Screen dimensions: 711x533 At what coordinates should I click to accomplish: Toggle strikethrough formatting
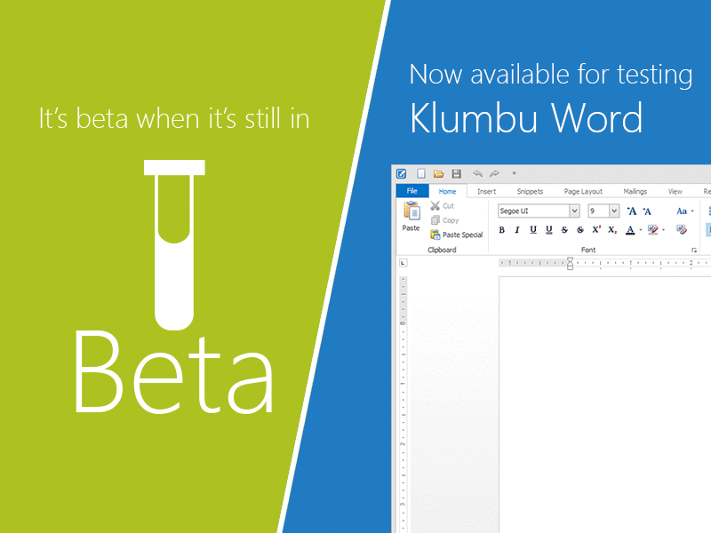coord(564,230)
